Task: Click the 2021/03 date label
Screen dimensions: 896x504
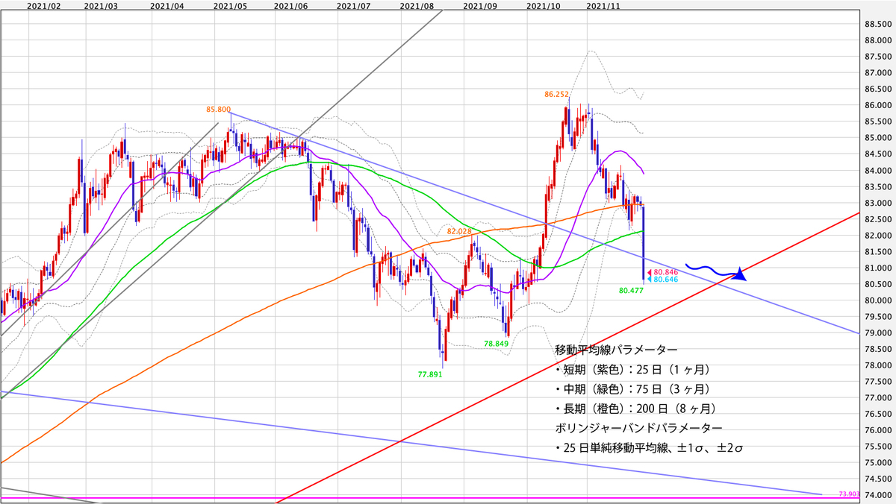Action: point(102,5)
